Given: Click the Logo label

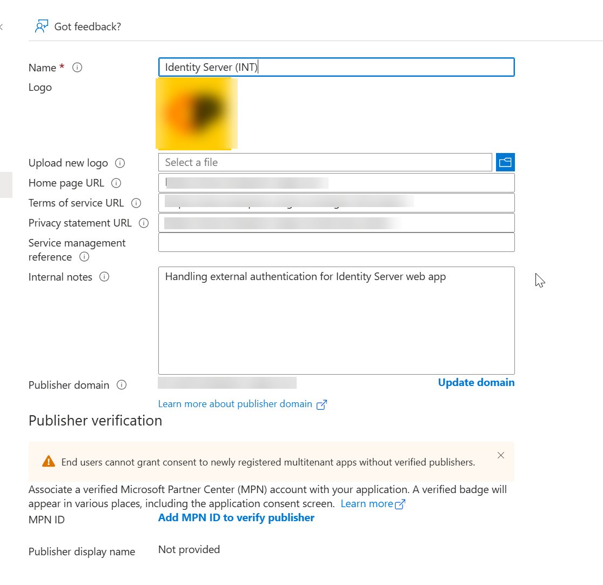Looking at the screenshot, I should coord(40,88).
